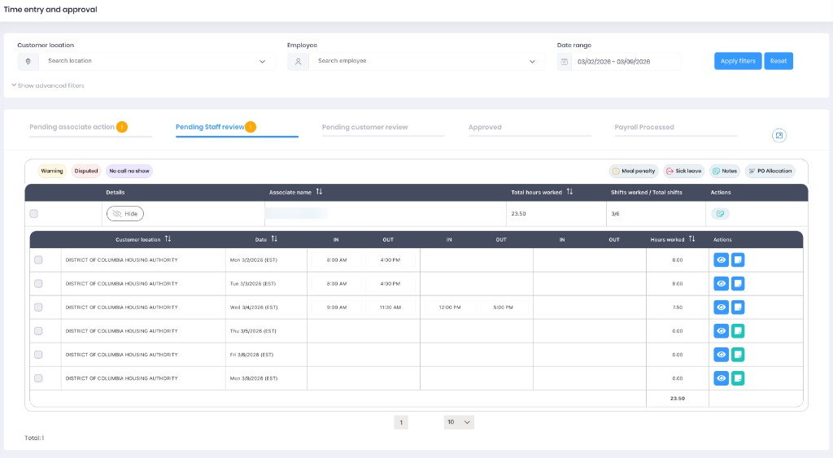Sort by Associate name arrows
This screenshot has height=458, width=833.
tap(319, 192)
